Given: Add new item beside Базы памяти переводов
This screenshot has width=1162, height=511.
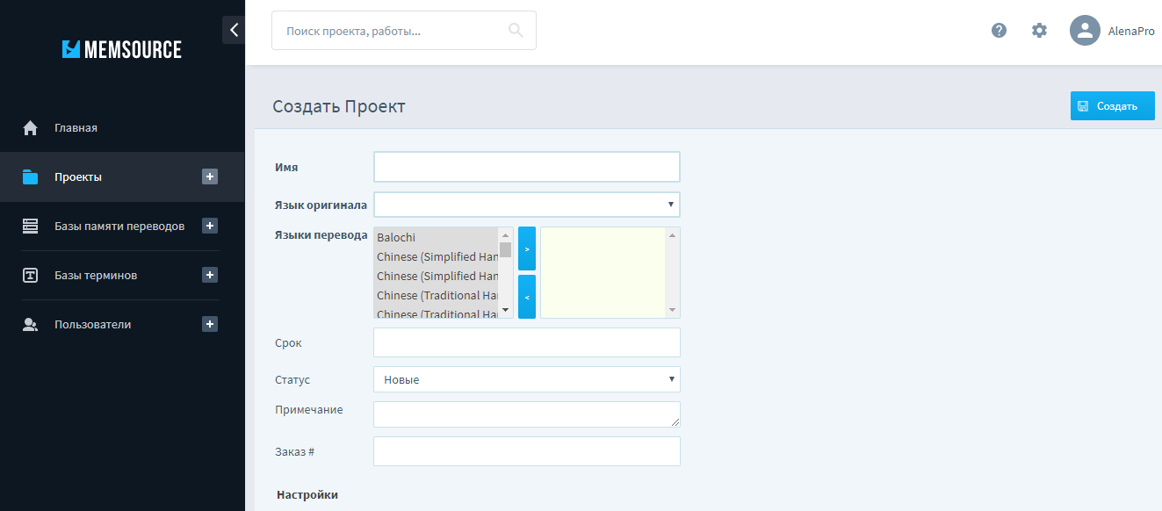Looking at the screenshot, I should [210, 226].
